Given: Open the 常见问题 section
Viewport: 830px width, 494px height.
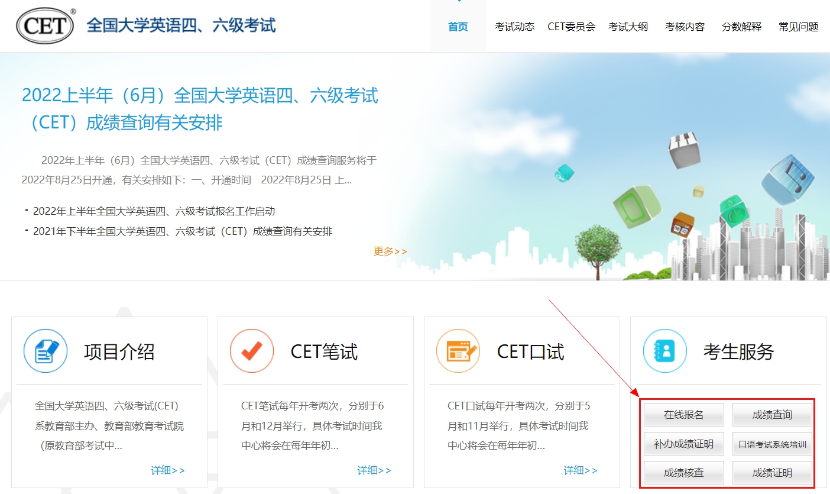Looking at the screenshot, I should [x=797, y=27].
